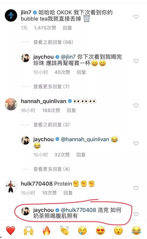Like hulk770408's Protein comment
The height and width of the screenshot is (239, 147).
tap(136, 188)
